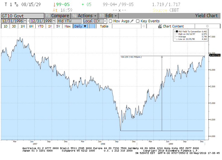The width and height of the screenshot is (222, 160).
Task: Switch to the Table view tab
Action: click(x=104, y=26)
